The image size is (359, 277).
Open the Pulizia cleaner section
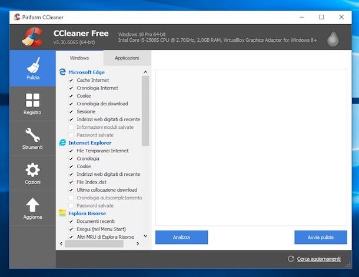click(33, 68)
